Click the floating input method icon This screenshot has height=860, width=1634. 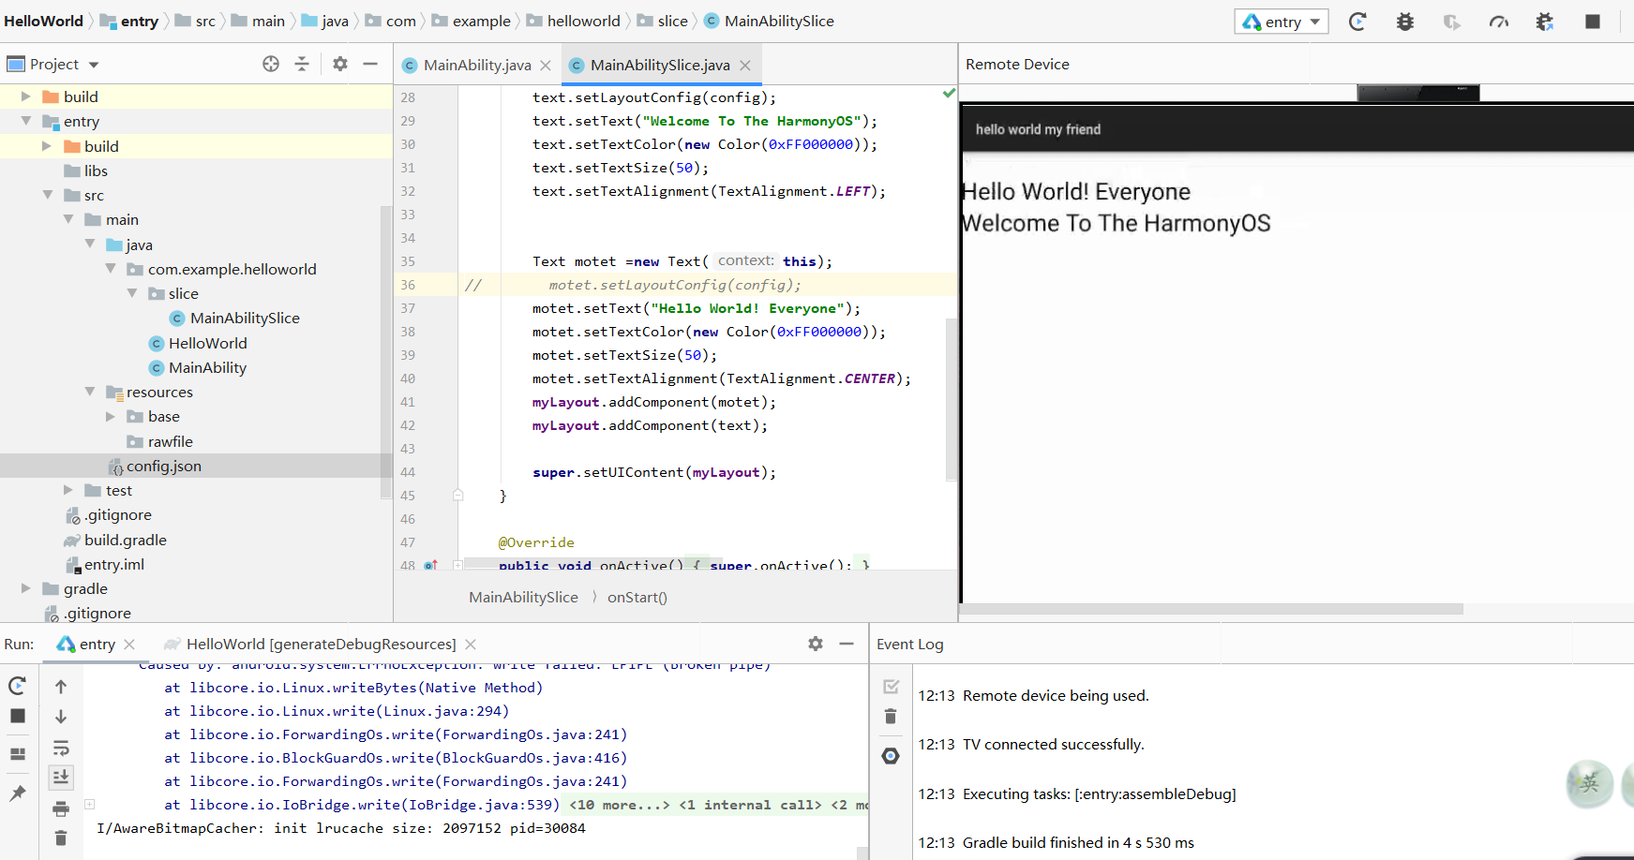pos(1590,783)
